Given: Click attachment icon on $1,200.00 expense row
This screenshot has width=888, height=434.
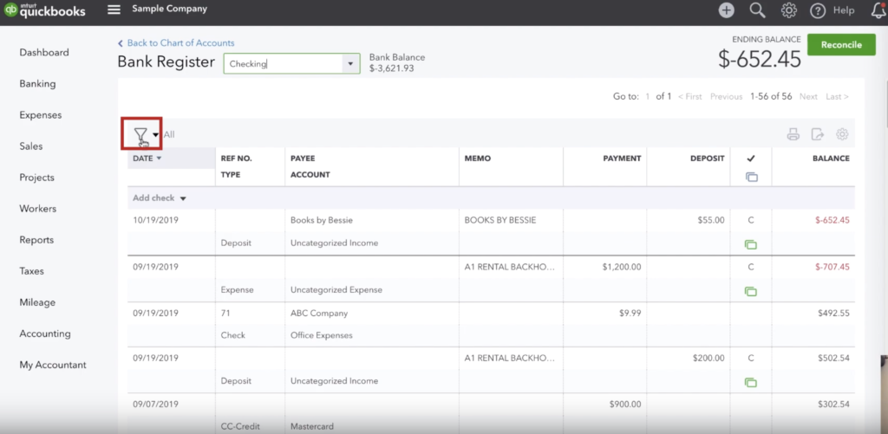Looking at the screenshot, I should point(751,291).
